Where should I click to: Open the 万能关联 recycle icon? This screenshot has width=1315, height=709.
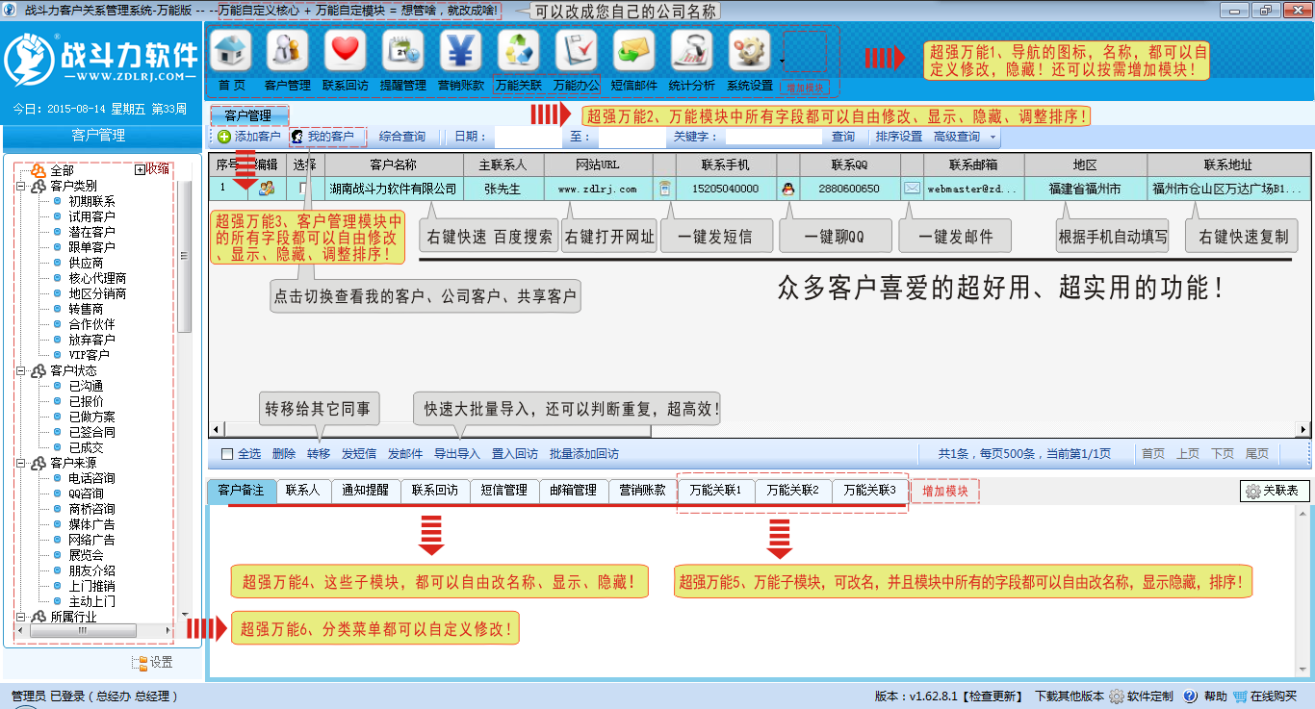[519, 50]
